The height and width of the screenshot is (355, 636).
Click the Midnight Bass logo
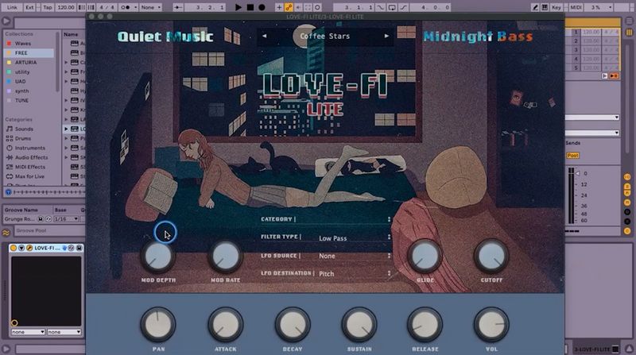pyautogui.click(x=478, y=37)
